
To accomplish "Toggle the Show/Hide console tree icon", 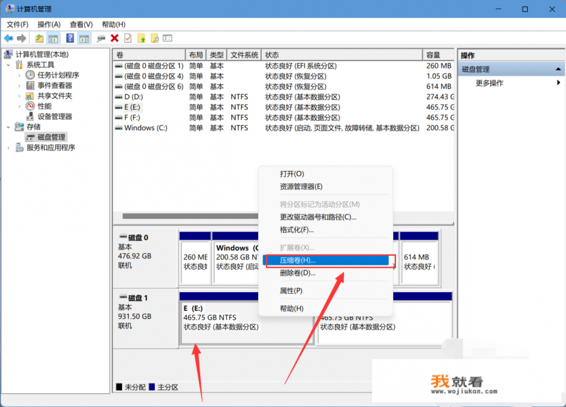I will (53, 38).
